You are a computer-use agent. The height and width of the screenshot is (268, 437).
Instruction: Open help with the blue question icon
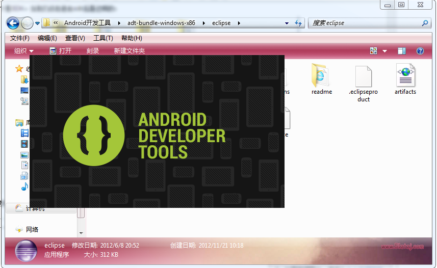420,51
